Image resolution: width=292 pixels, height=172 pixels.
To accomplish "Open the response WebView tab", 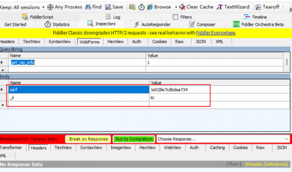I will tap(173, 148).
